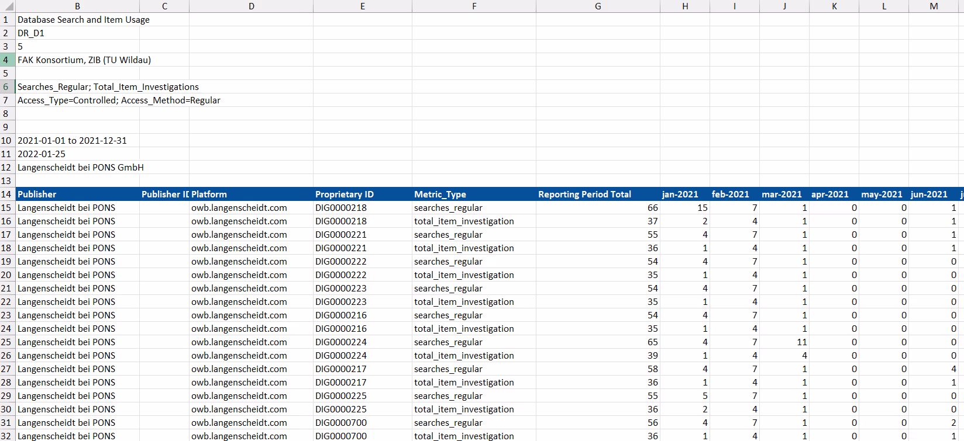Click 'total_item_investigation' in row 16
This screenshot has width=964, height=441.
pos(474,221)
